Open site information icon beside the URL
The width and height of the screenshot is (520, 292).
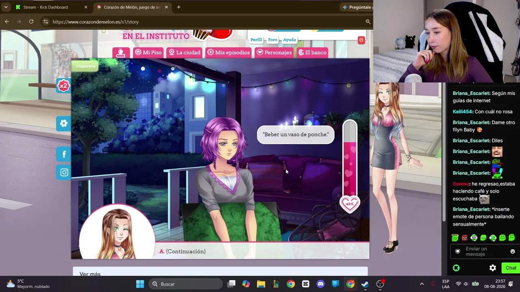pyautogui.click(x=45, y=21)
